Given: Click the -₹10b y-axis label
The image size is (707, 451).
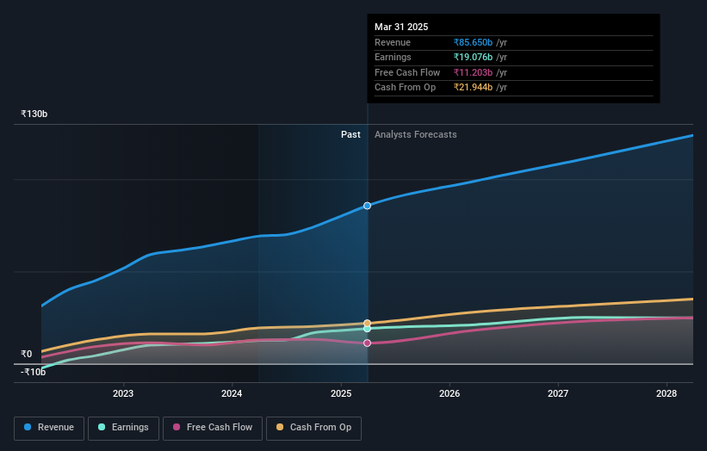Looking at the screenshot, I should click(34, 372).
